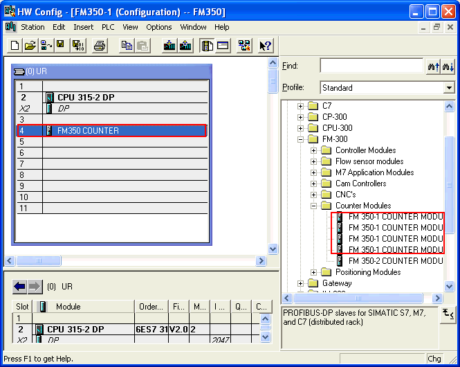Click the Open station folder icon
Viewport: 460px width, 367px height.
tap(30, 46)
